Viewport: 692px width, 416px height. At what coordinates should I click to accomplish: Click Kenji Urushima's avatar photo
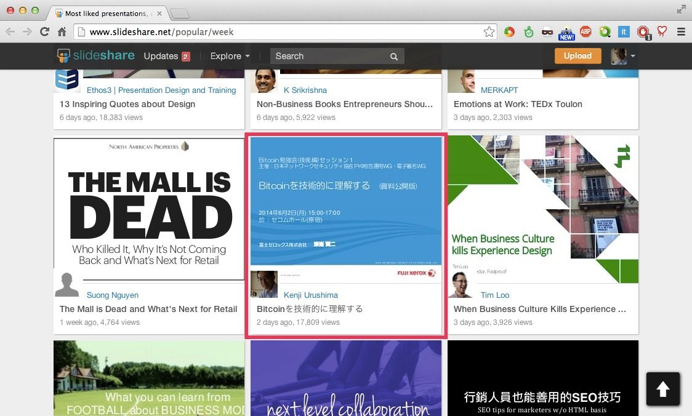click(x=264, y=284)
